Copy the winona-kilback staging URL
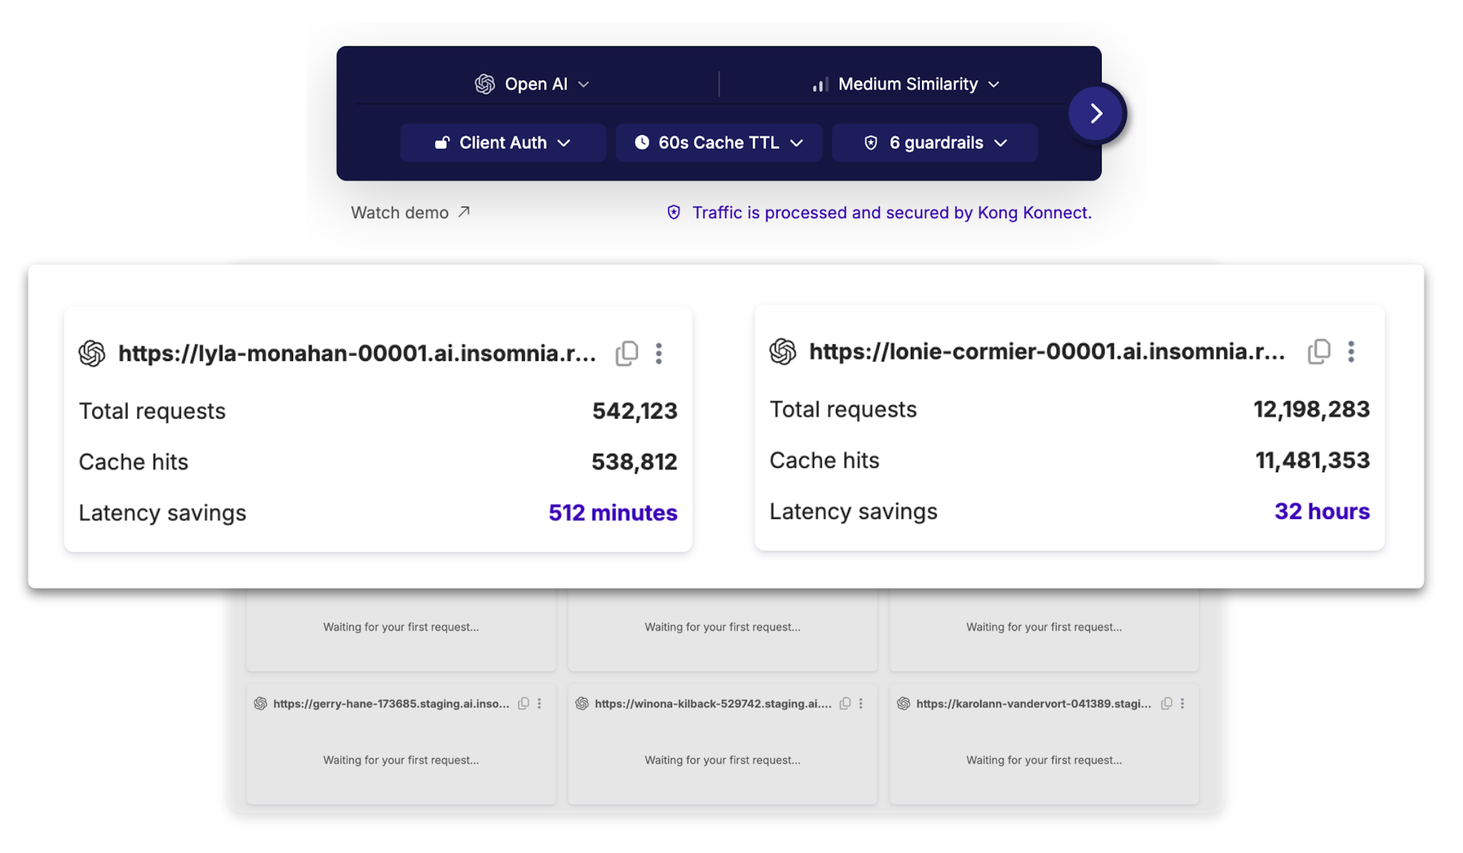Screen dimensions: 1463x853 (x=845, y=703)
